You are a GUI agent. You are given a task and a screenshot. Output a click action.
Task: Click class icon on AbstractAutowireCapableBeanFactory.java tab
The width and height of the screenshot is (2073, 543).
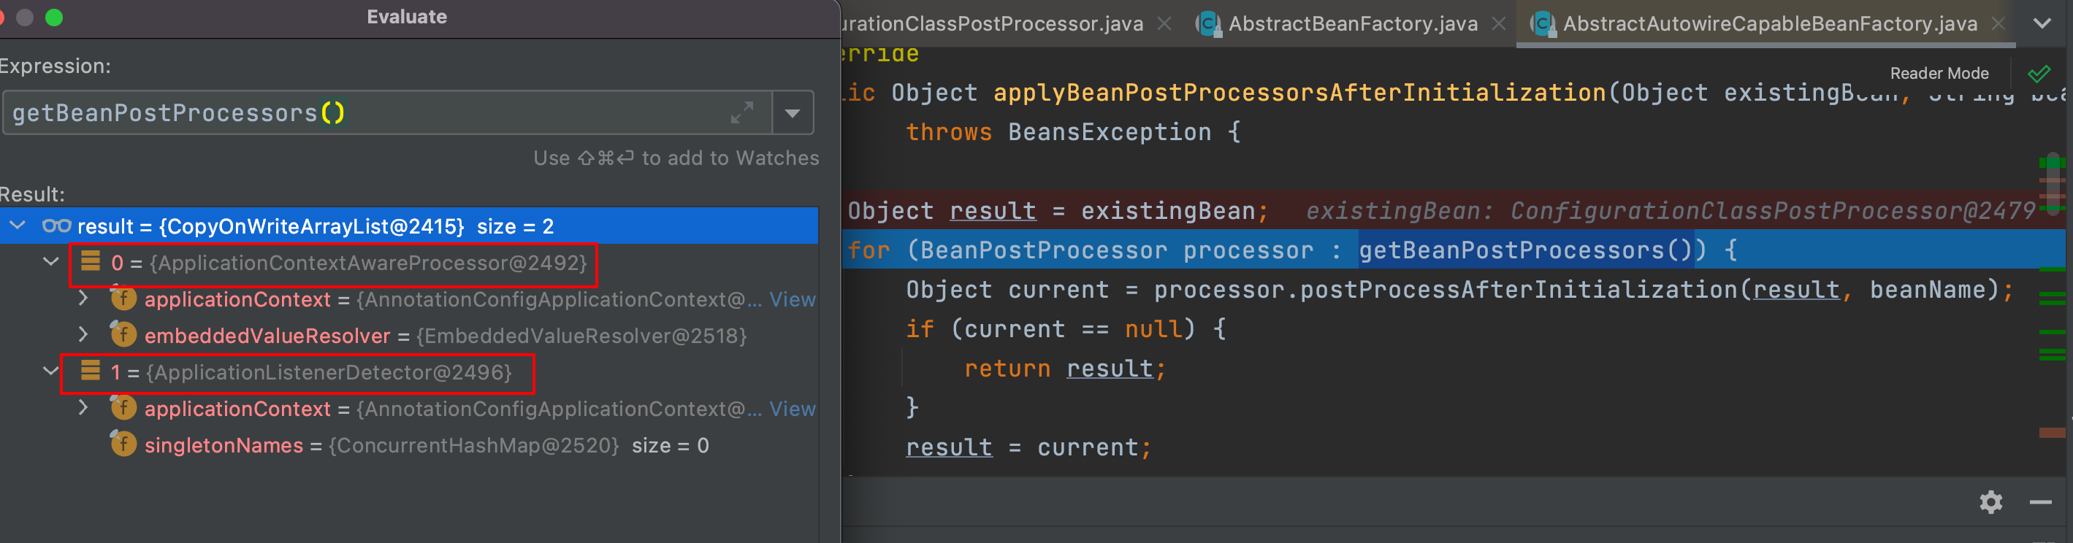click(1543, 24)
